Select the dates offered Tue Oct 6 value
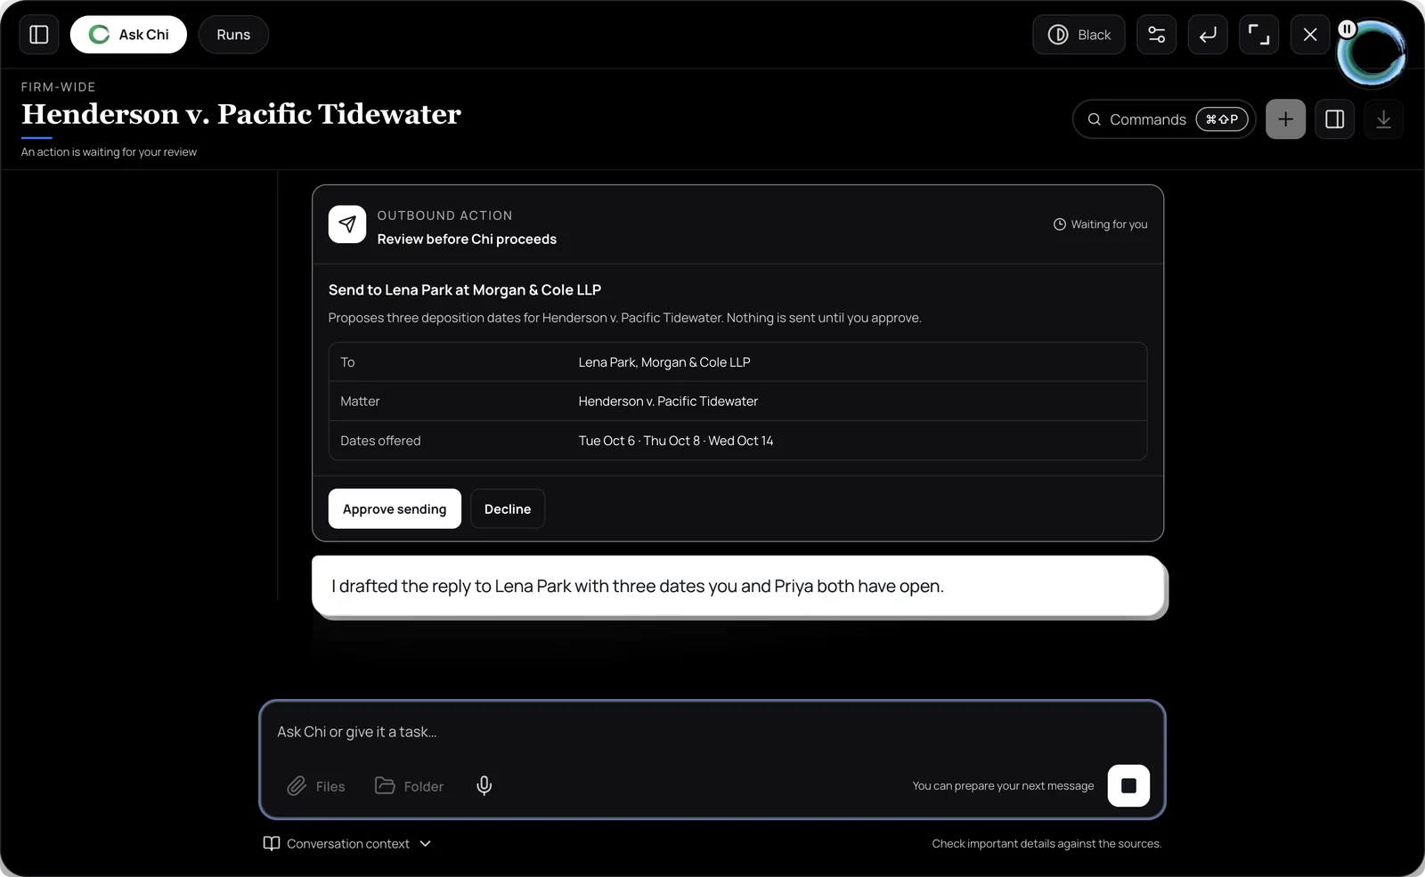Image resolution: width=1425 pixels, height=877 pixels. point(607,441)
